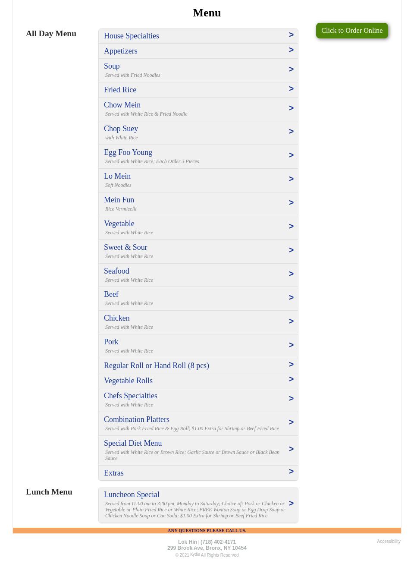
Task: Open Chefs Specialties menu category
Action: [198, 400]
